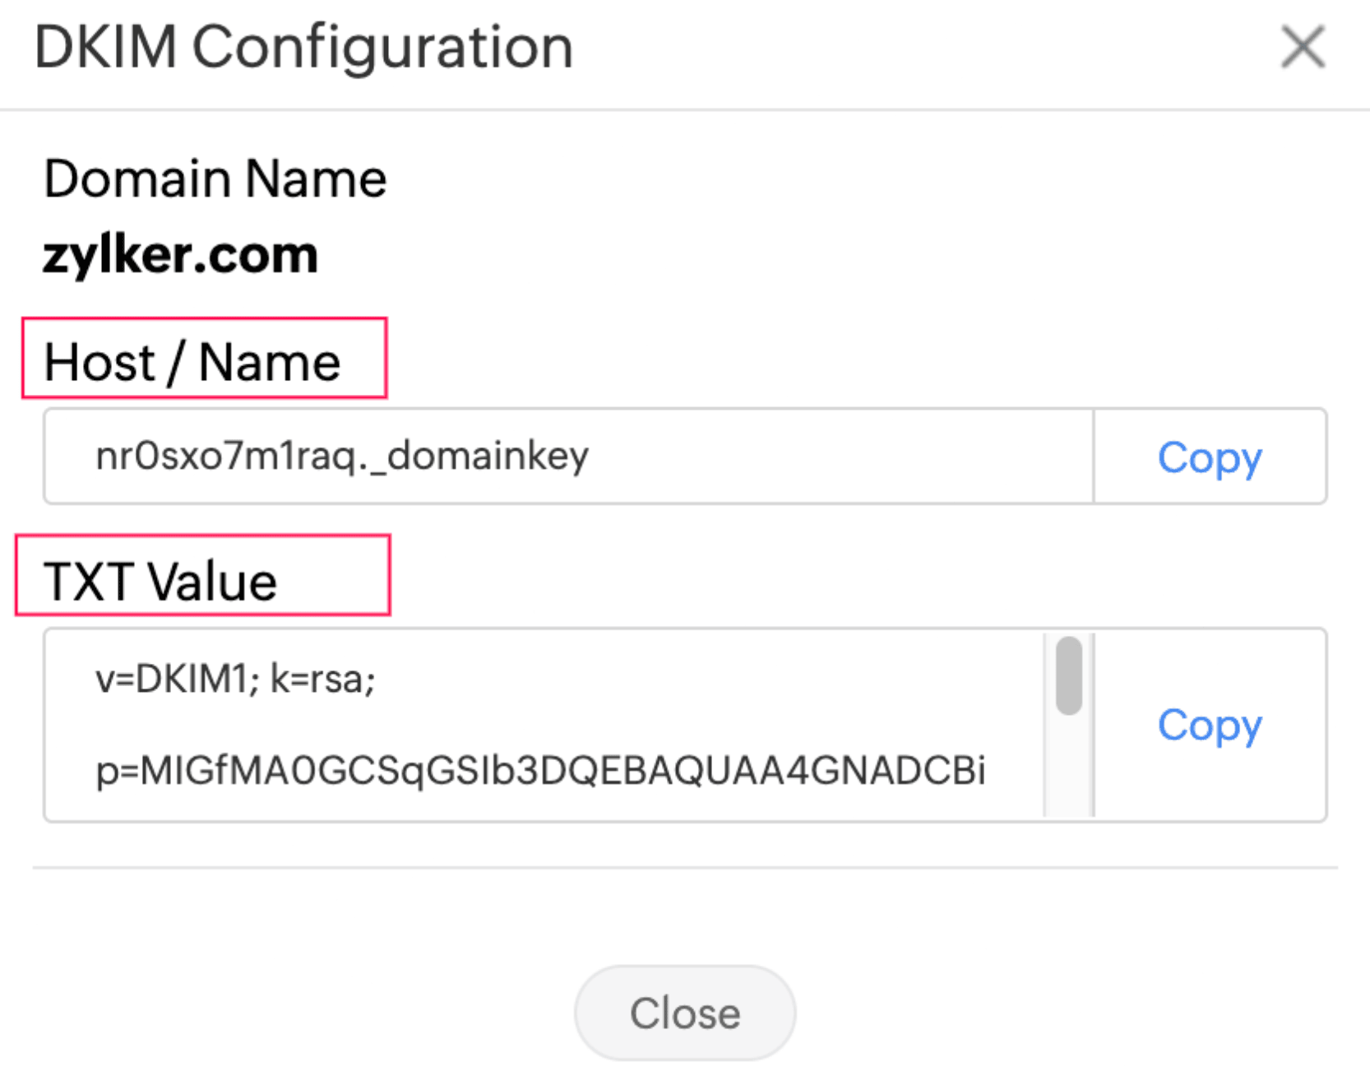Copy the TXT Value record
Viewport: 1370px width, 1076px height.
[x=1209, y=726]
